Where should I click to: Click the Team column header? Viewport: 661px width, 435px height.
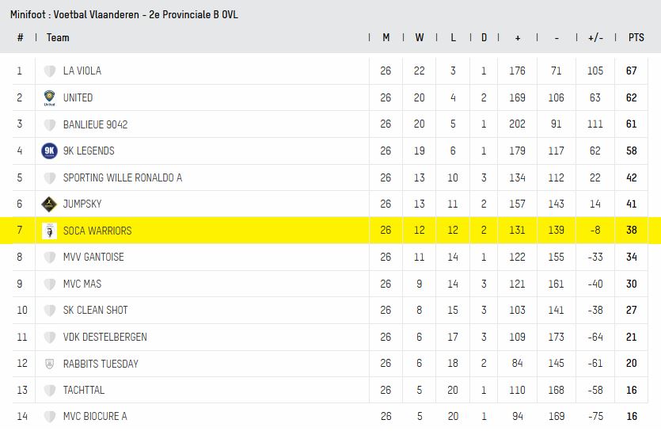point(58,37)
